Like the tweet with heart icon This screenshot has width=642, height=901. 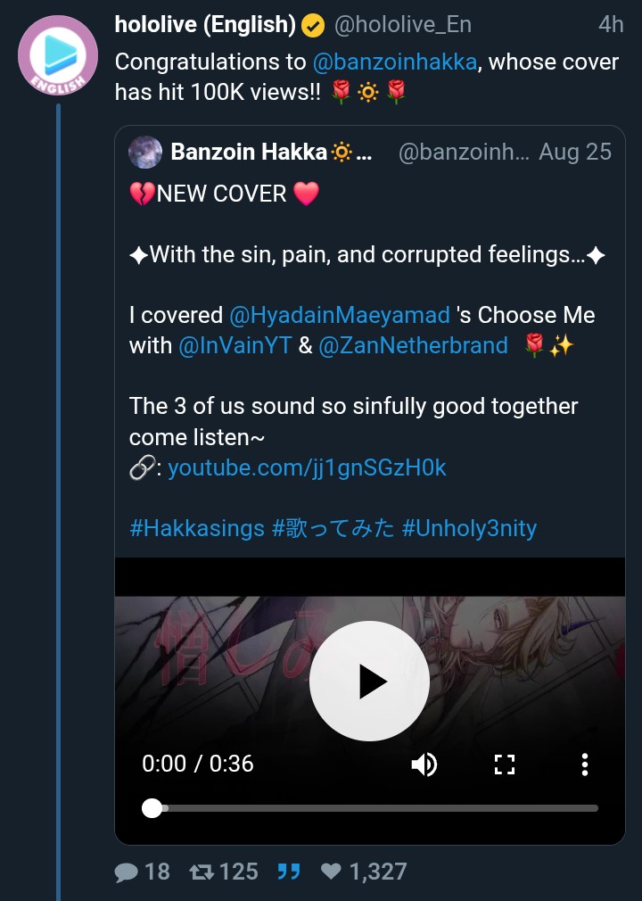click(331, 872)
